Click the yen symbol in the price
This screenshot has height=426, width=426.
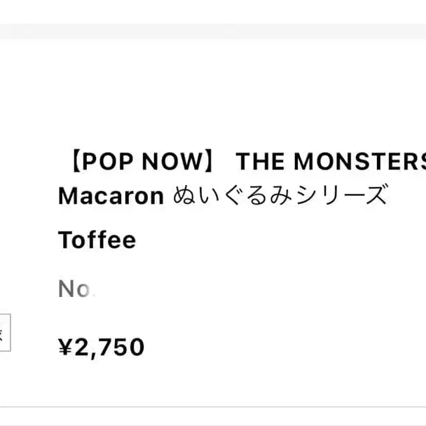[65, 347]
